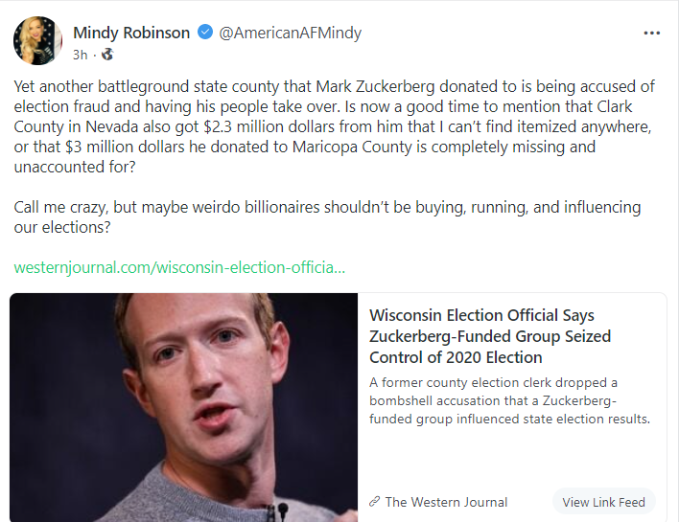Open Mindy Robinson's profile via display name
This screenshot has height=522, width=679.
132,33
